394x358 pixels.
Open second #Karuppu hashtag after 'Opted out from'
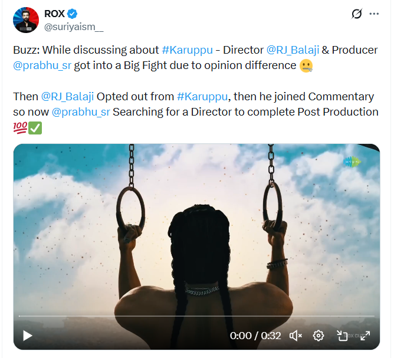(202, 96)
